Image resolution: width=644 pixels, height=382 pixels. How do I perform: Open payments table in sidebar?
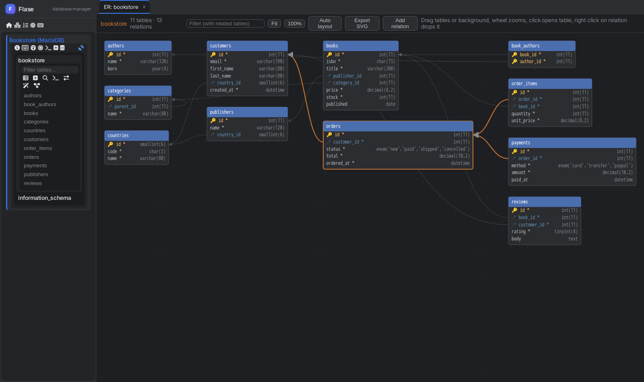(x=35, y=166)
